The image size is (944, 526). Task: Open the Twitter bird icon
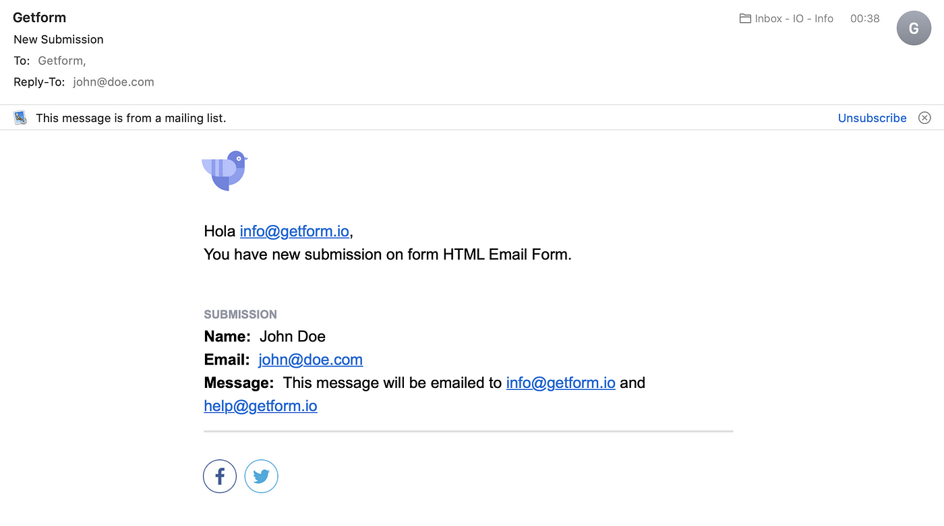tap(261, 477)
